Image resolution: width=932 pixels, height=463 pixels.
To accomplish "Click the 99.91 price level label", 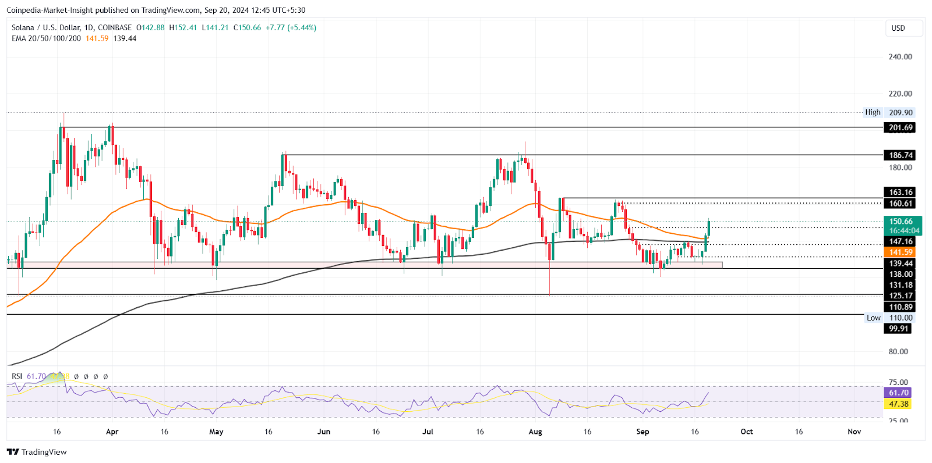I will pos(898,329).
